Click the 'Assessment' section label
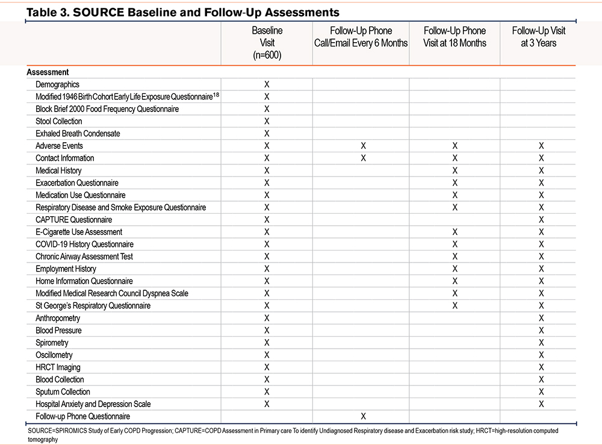The height and width of the screenshot is (445, 602). pyautogui.click(x=48, y=72)
